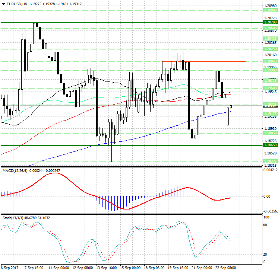This screenshot has height=272, width=278.
Task: Click the Stoch(13,3,3) indicator label
Action: click(x=13, y=218)
